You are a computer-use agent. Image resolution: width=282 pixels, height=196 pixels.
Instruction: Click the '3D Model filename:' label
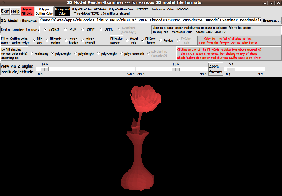[x=19, y=20]
